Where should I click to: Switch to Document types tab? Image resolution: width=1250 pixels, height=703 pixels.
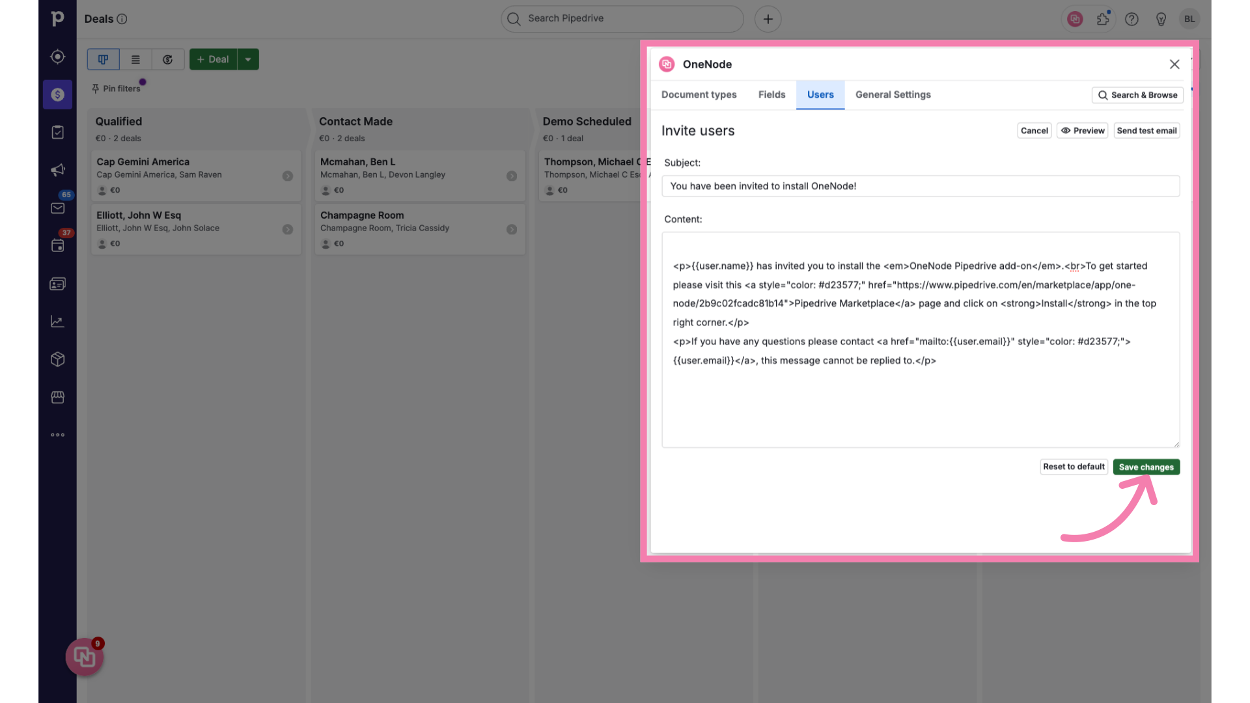[x=699, y=94]
